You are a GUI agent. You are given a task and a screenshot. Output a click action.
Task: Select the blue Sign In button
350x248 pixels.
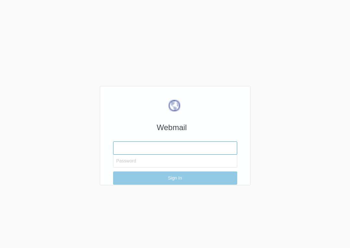(175, 178)
